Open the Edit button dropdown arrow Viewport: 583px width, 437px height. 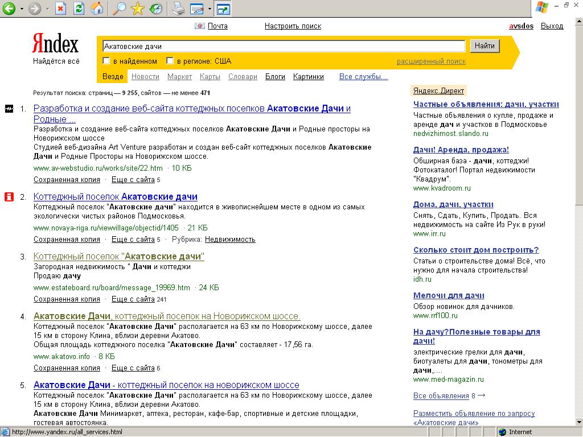click(x=210, y=9)
